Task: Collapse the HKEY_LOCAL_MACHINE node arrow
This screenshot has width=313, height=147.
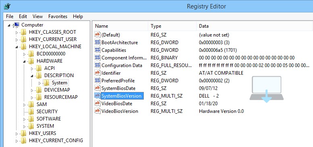Action: tap(17, 47)
